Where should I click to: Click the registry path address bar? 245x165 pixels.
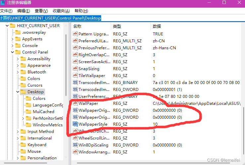pyautogui.click(x=123, y=18)
